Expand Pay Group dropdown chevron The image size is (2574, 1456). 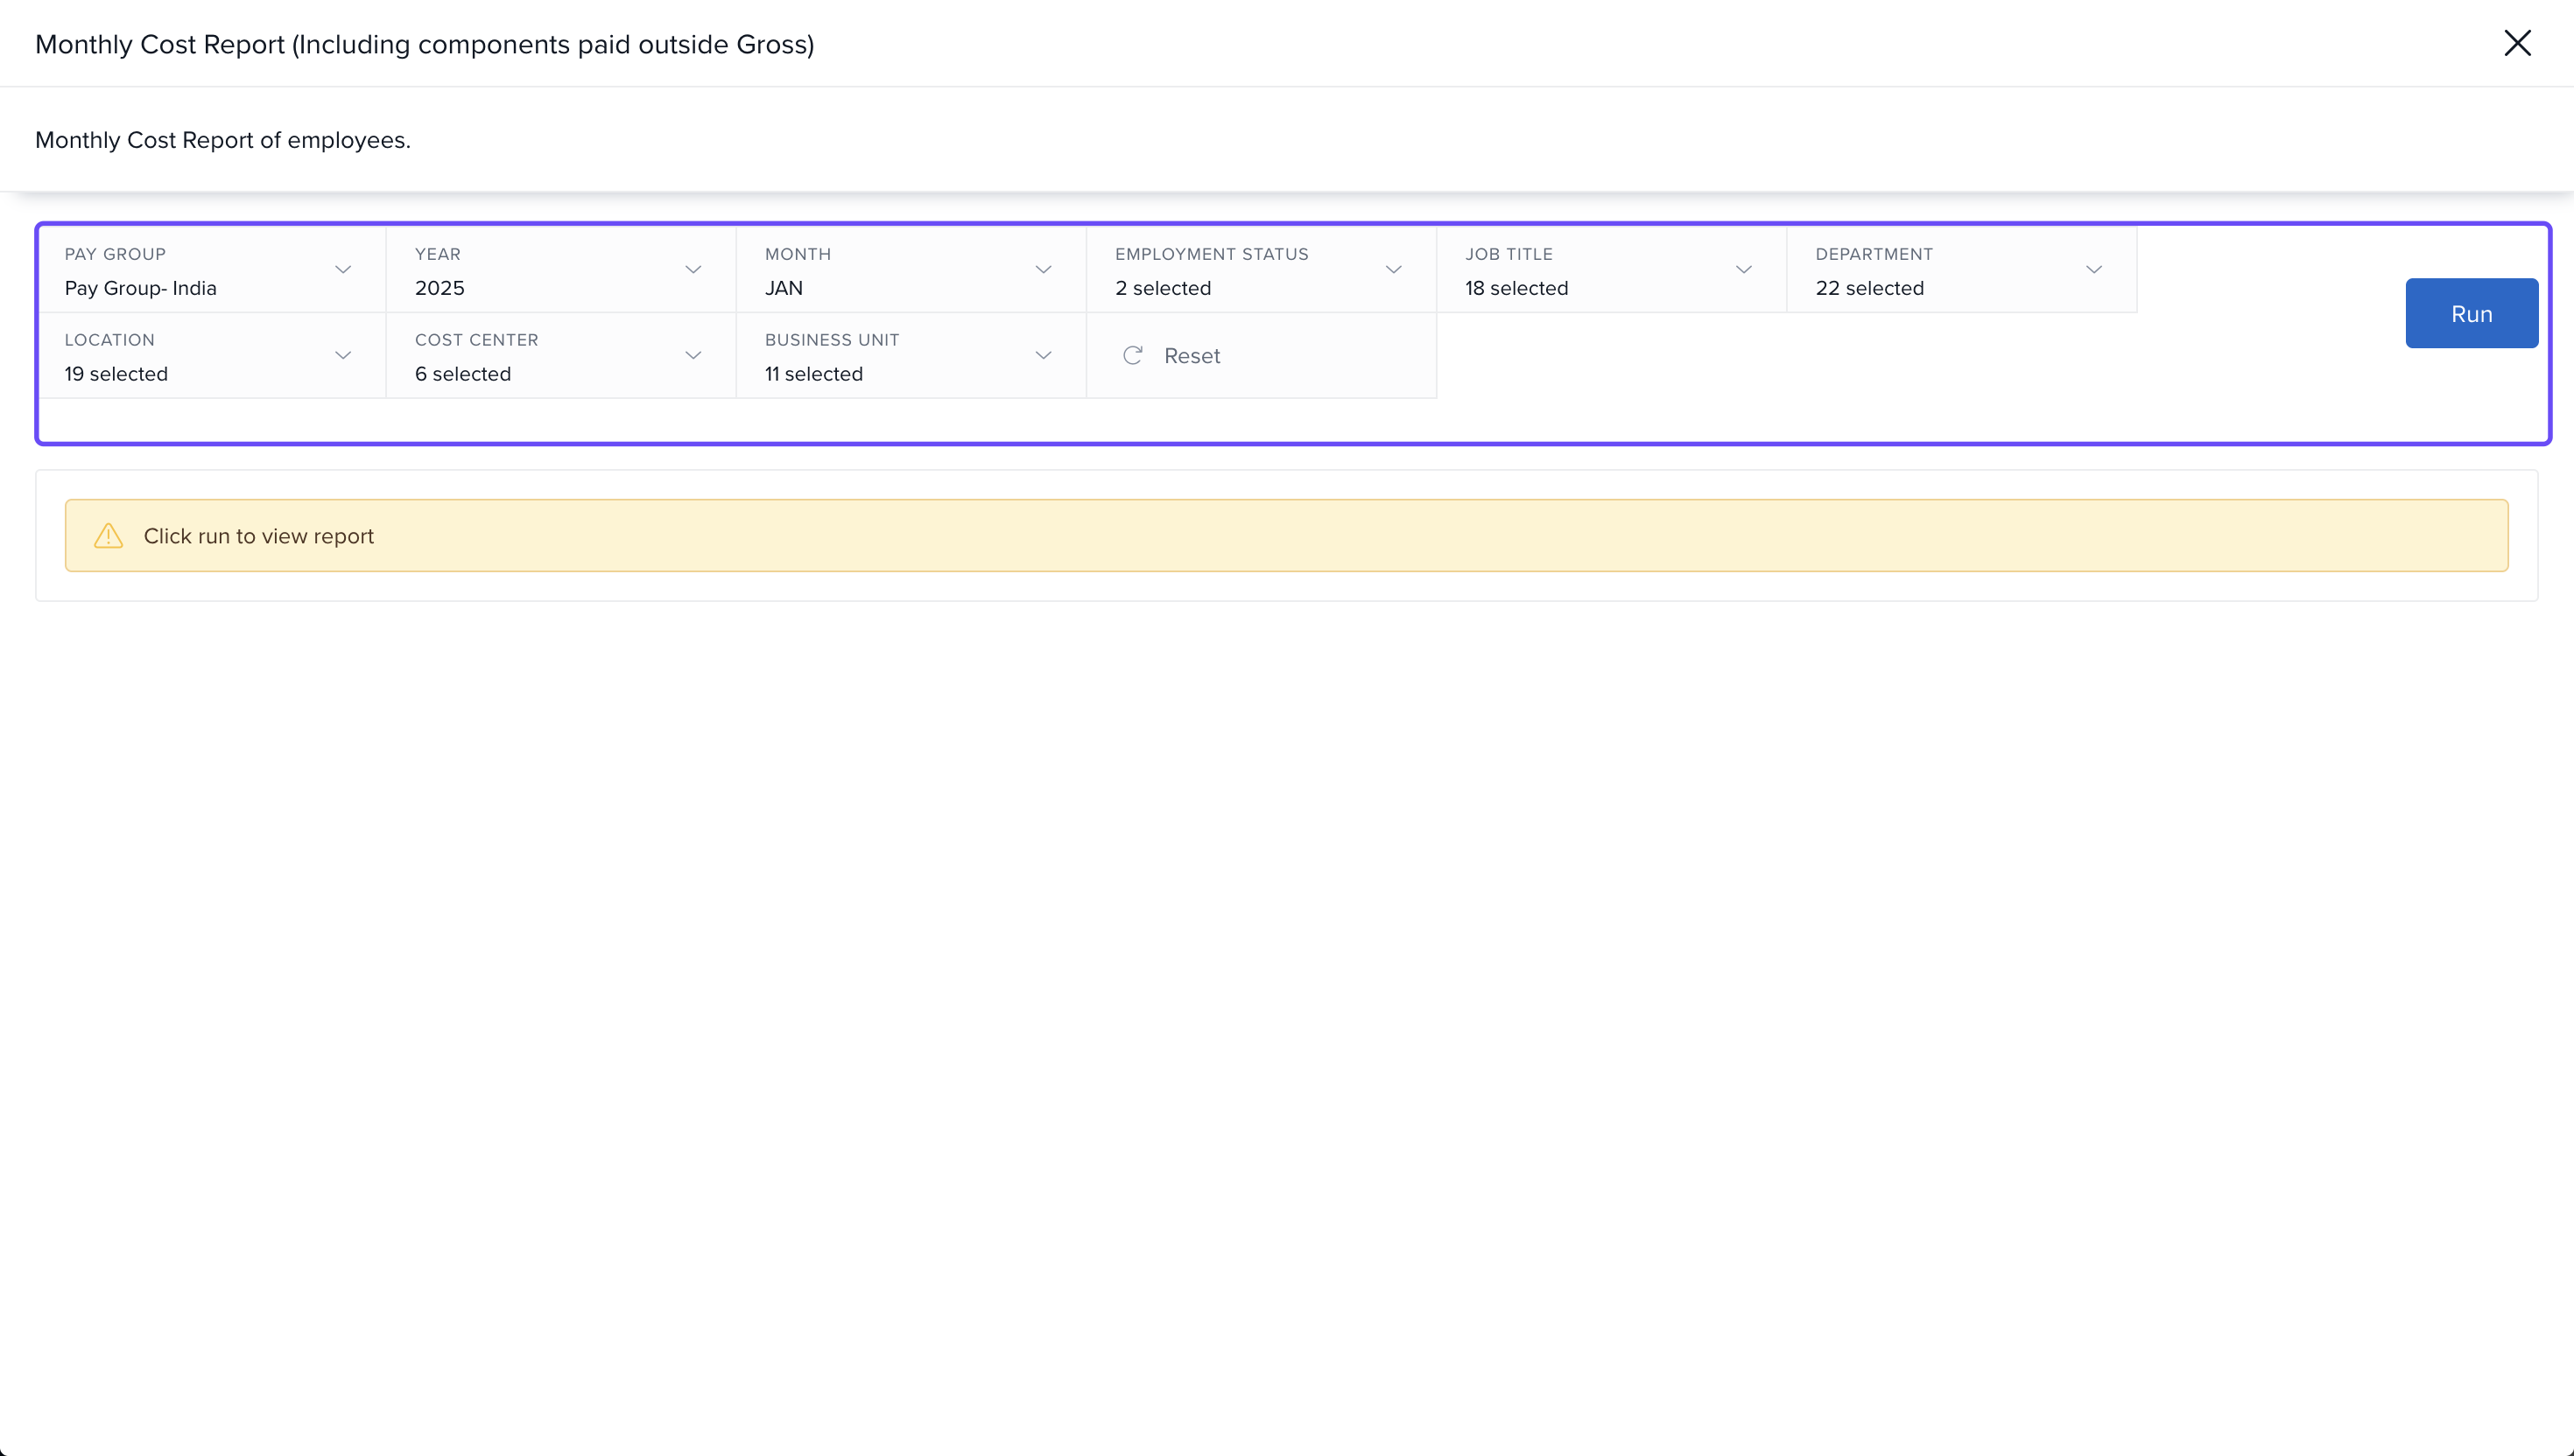click(343, 270)
